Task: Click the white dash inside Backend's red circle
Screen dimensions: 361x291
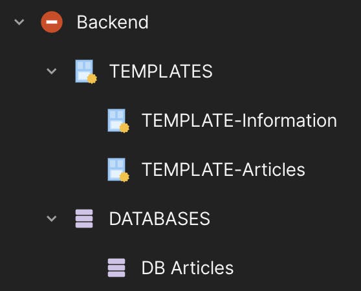Action: pos(52,22)
